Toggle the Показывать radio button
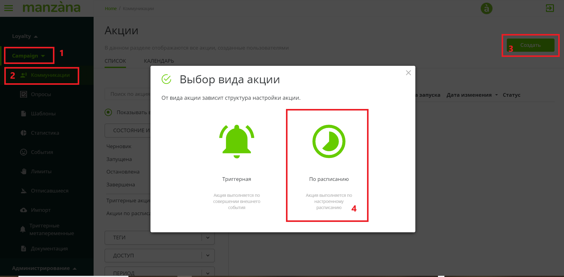 (108, 112)
